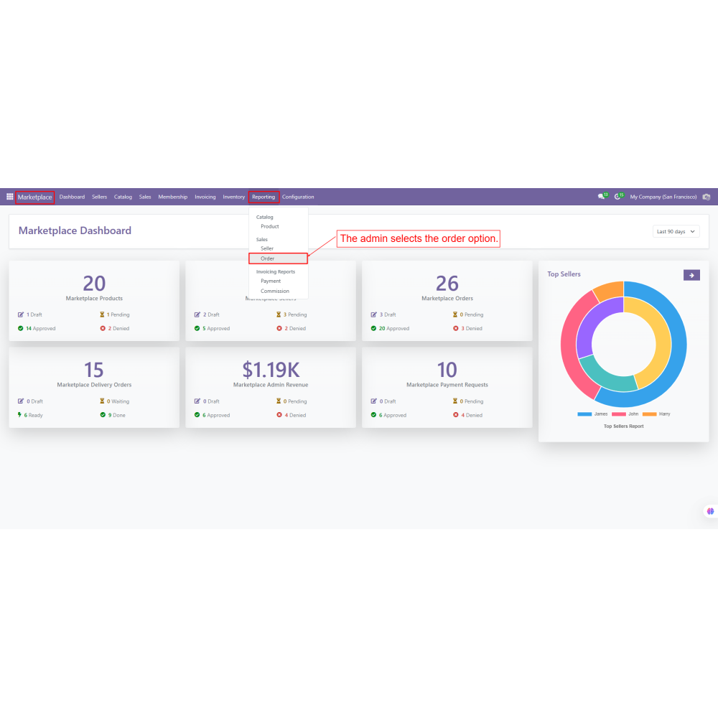Open the activities clock icon
This screenshot has height=718, width=718.
click(x=618, y=197)
